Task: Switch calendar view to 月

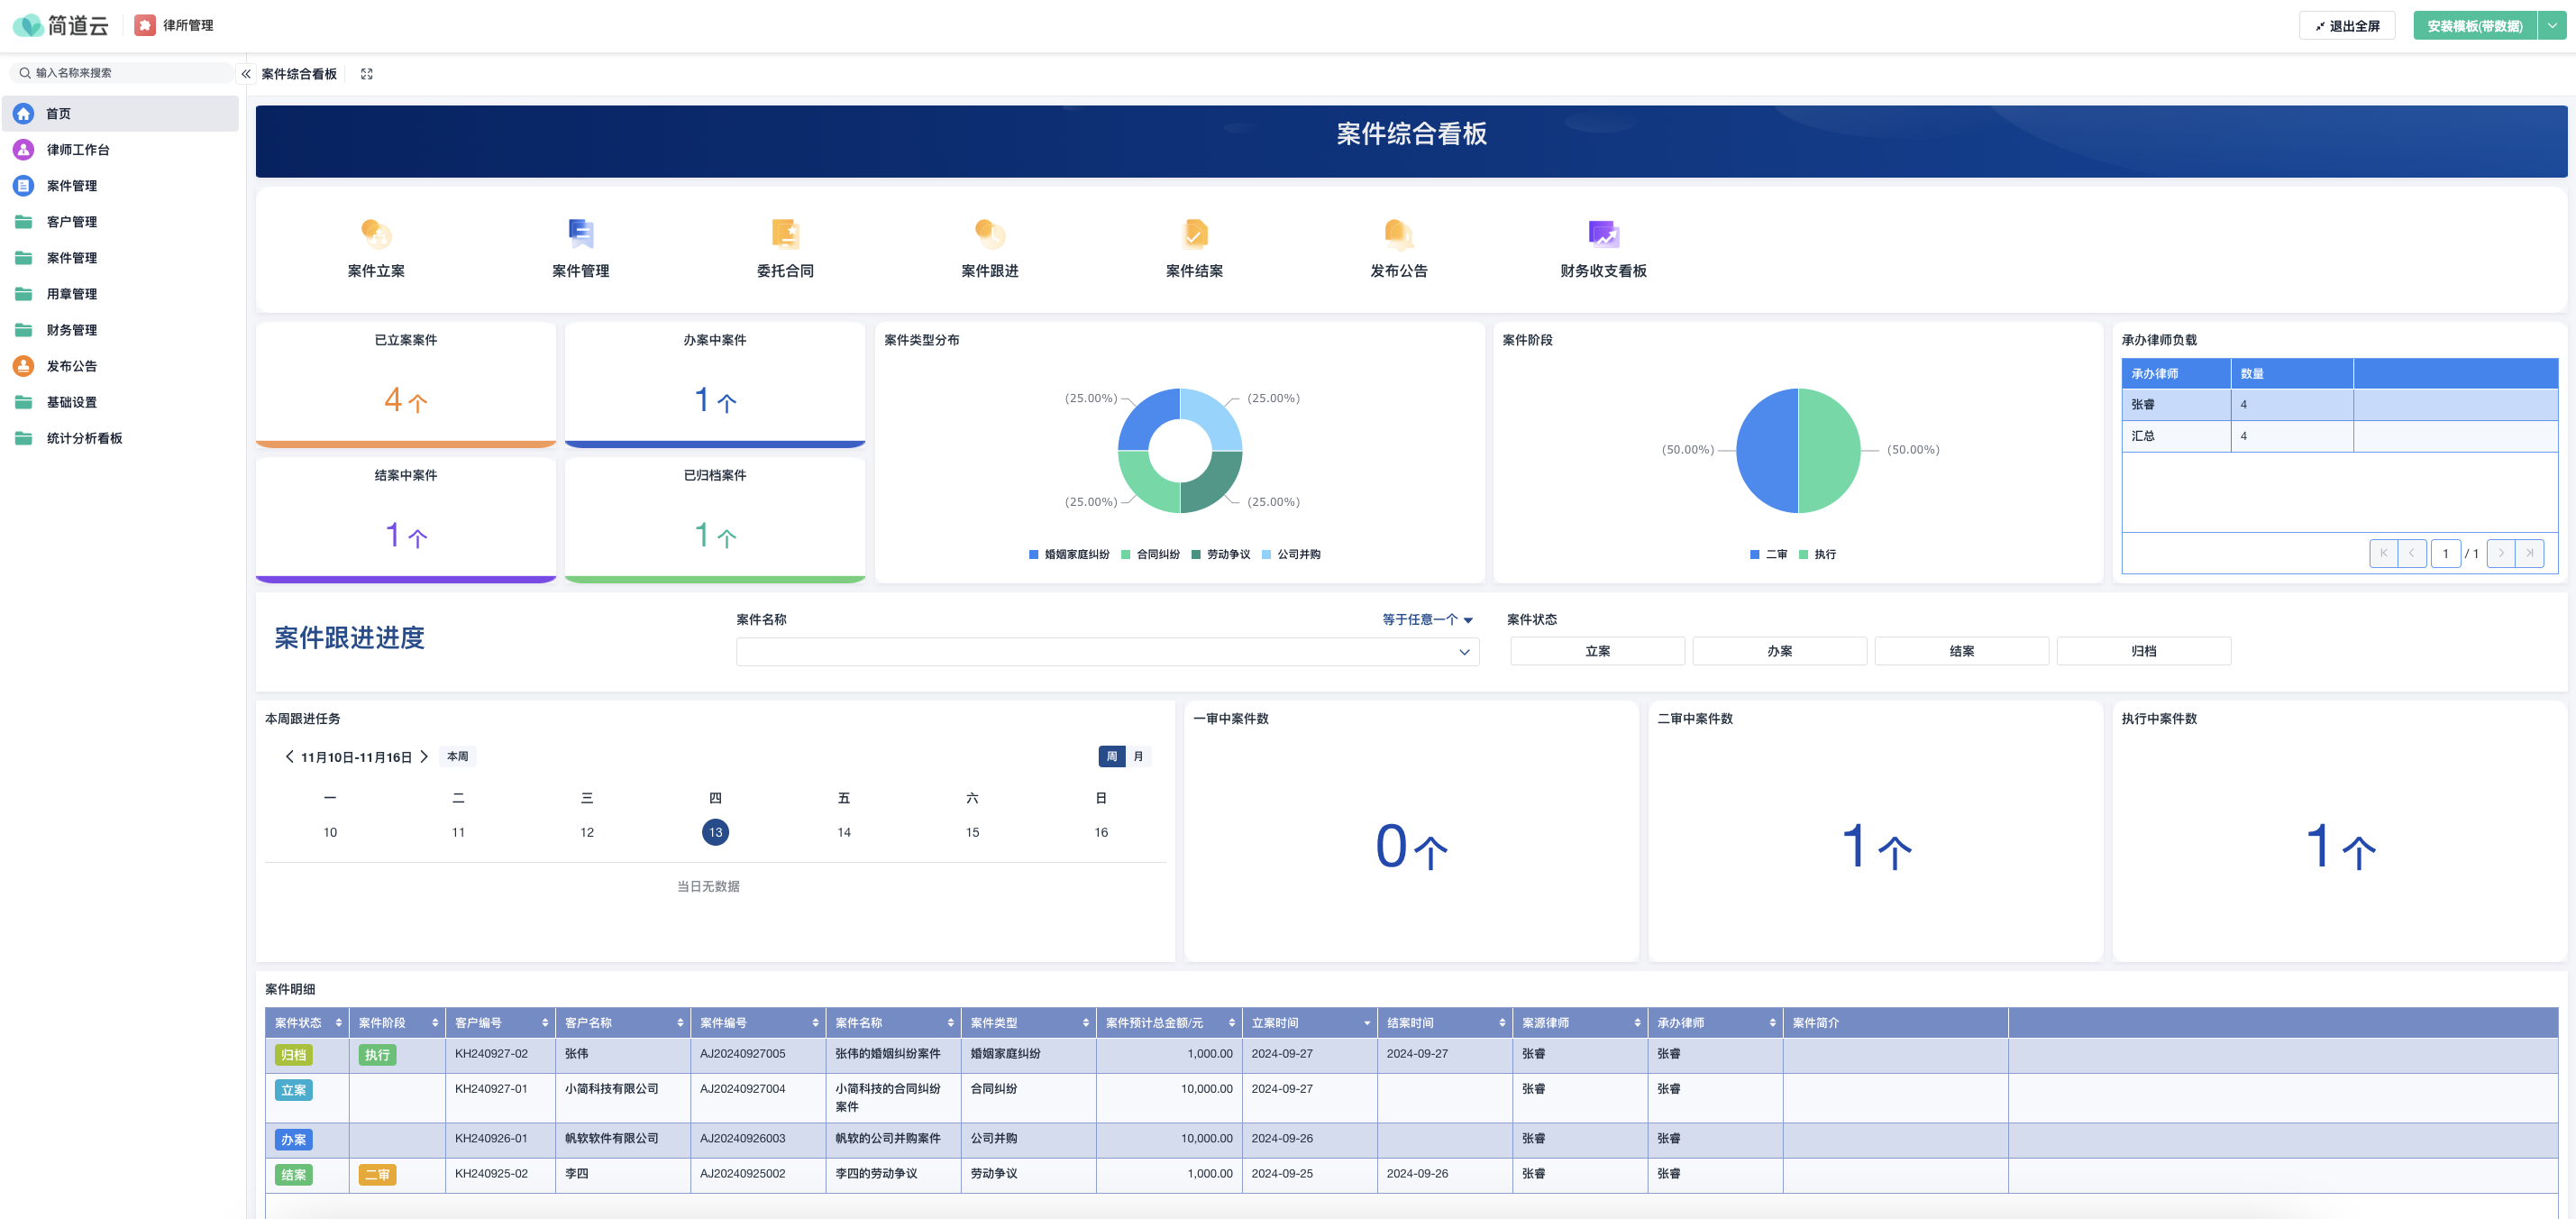Action: point(1138,756)
